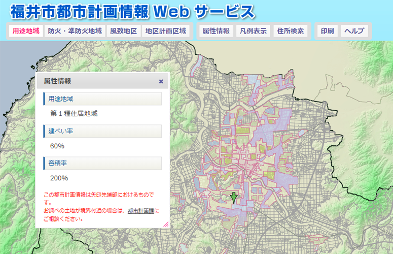The width and height of the screenshot is (393, 254).
Task: Click the green arrow map marker
Action: click(x=234, y=198)
